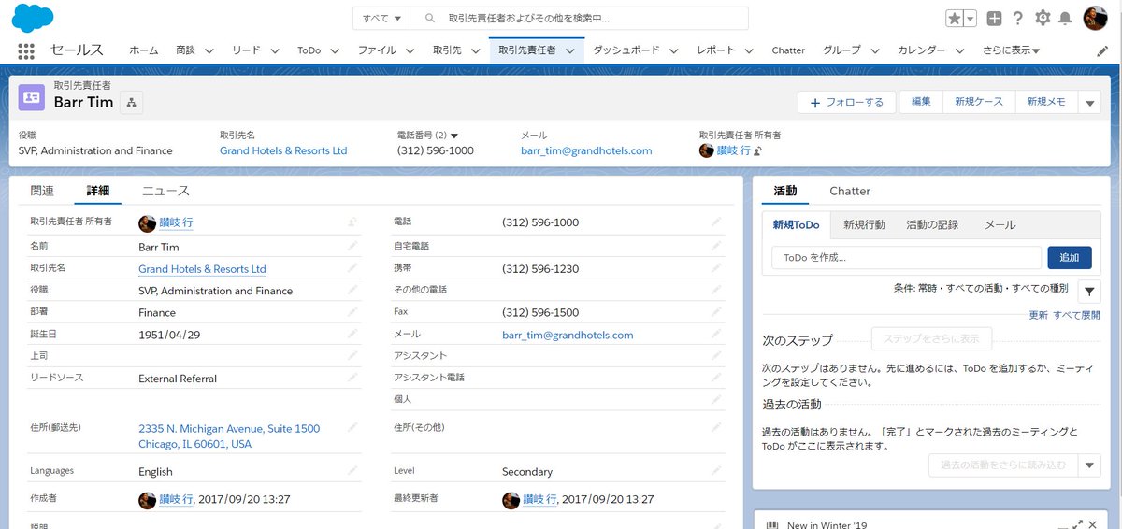The width and height of the screenshot is (1122, 529).
Task: Open the App Launcher grid icon
Action: click(x=26, y=50)
